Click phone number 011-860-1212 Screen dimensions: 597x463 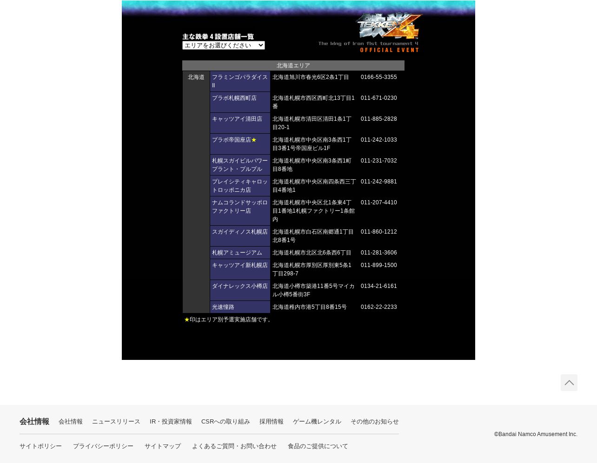coord(379,232)
